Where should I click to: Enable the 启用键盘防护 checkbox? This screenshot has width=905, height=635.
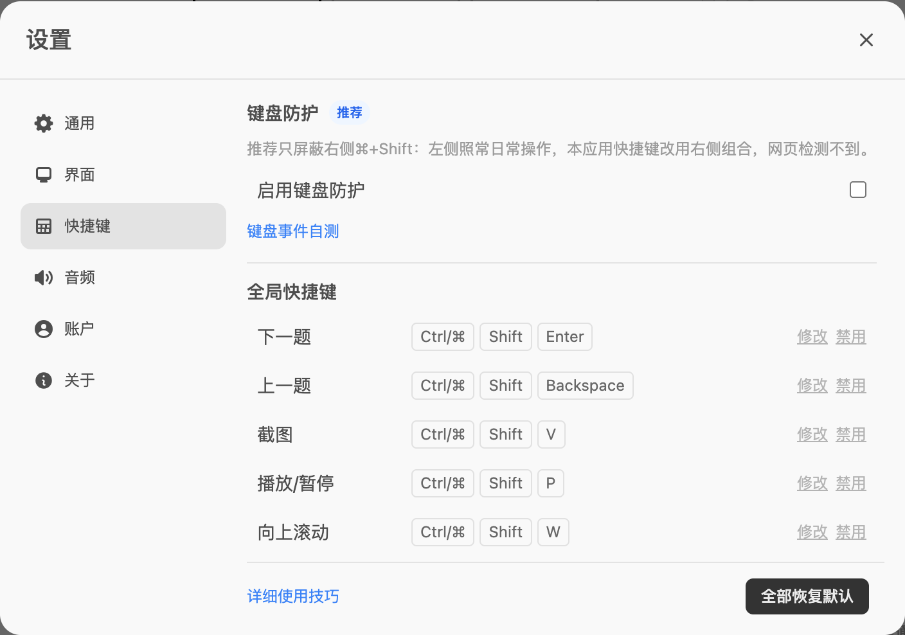click(x=858, y=190)
